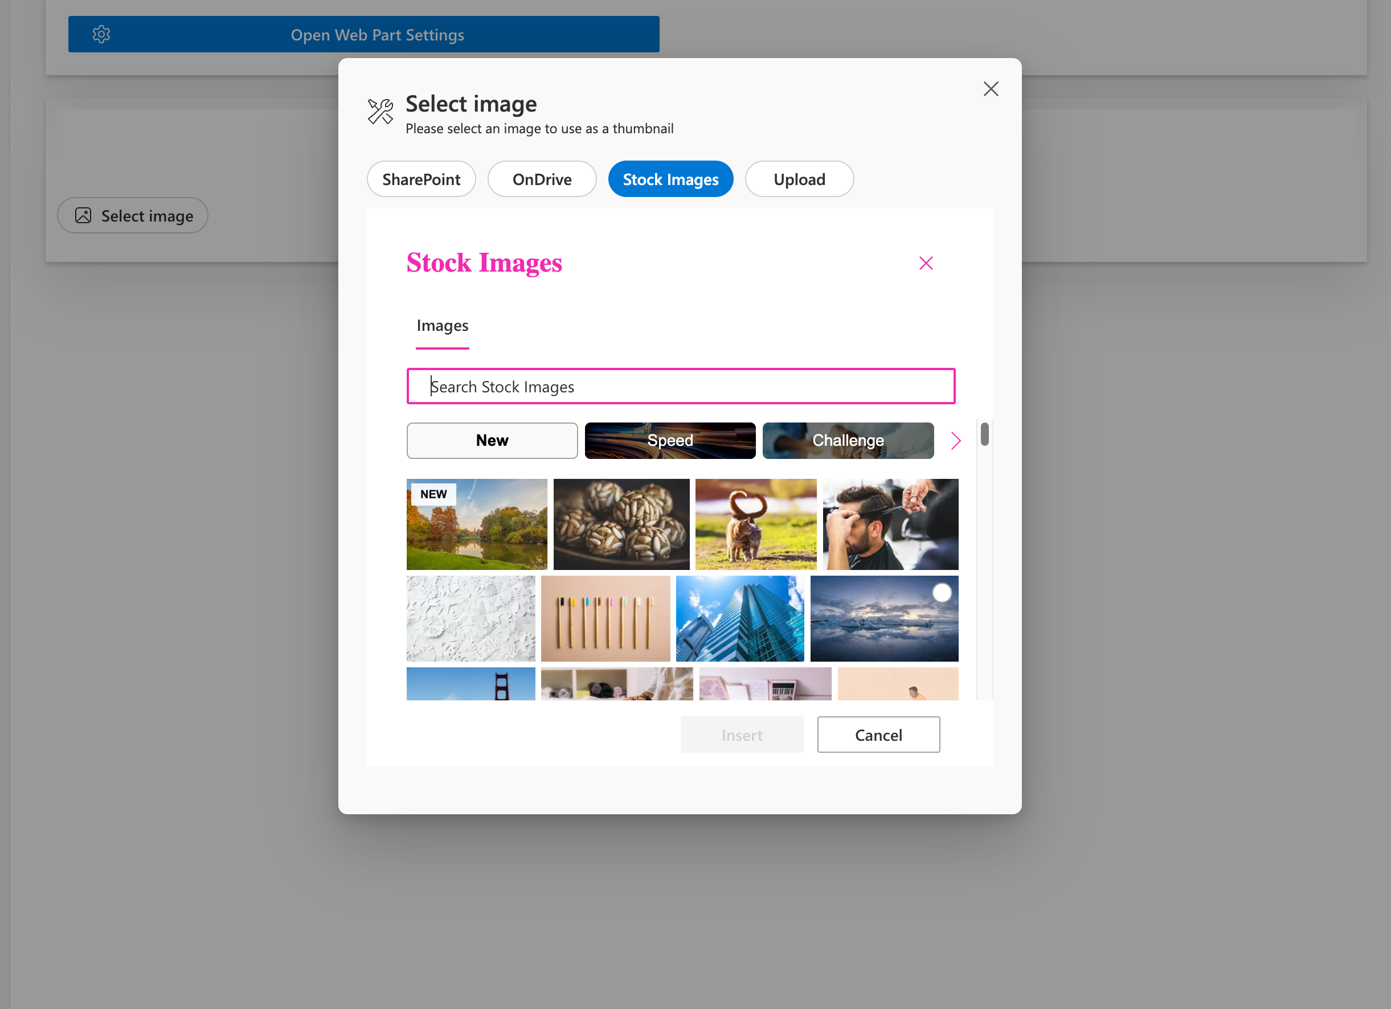Select the iceberg seascape image circle
1391x1009 pixels.
pos(942,593)
